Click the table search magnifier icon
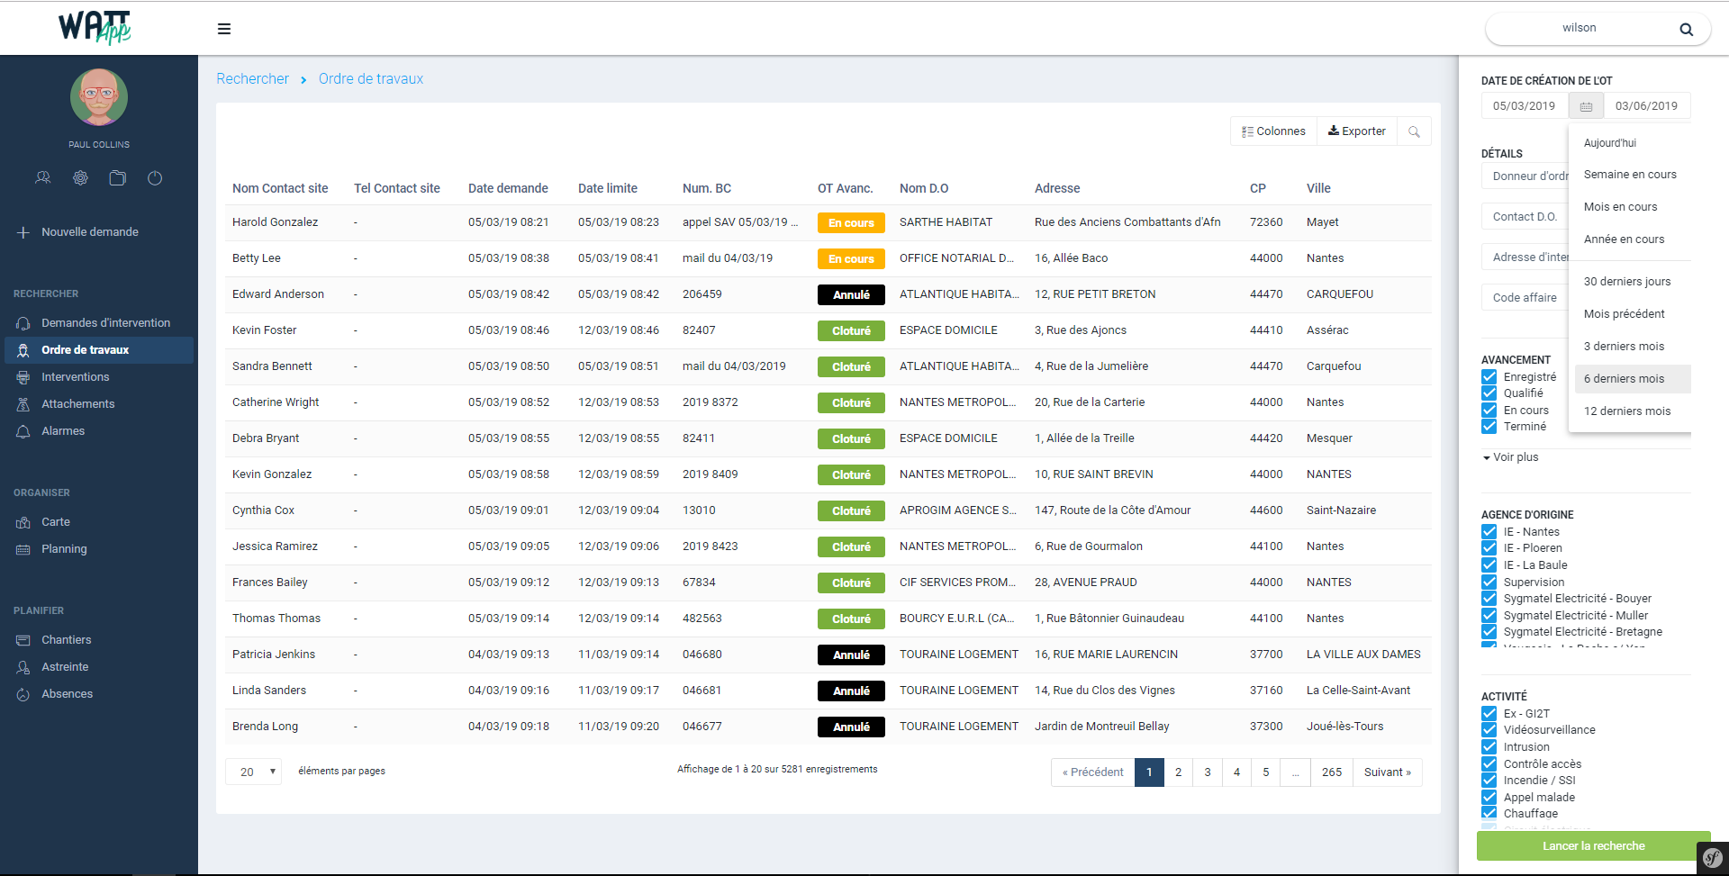Viewport: 1729px width, 876px height. point(1414,131)
